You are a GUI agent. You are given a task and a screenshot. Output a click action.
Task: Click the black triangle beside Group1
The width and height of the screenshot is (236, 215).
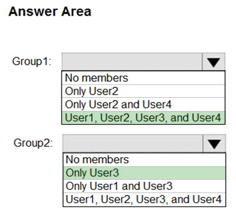[x=214, y=62]
